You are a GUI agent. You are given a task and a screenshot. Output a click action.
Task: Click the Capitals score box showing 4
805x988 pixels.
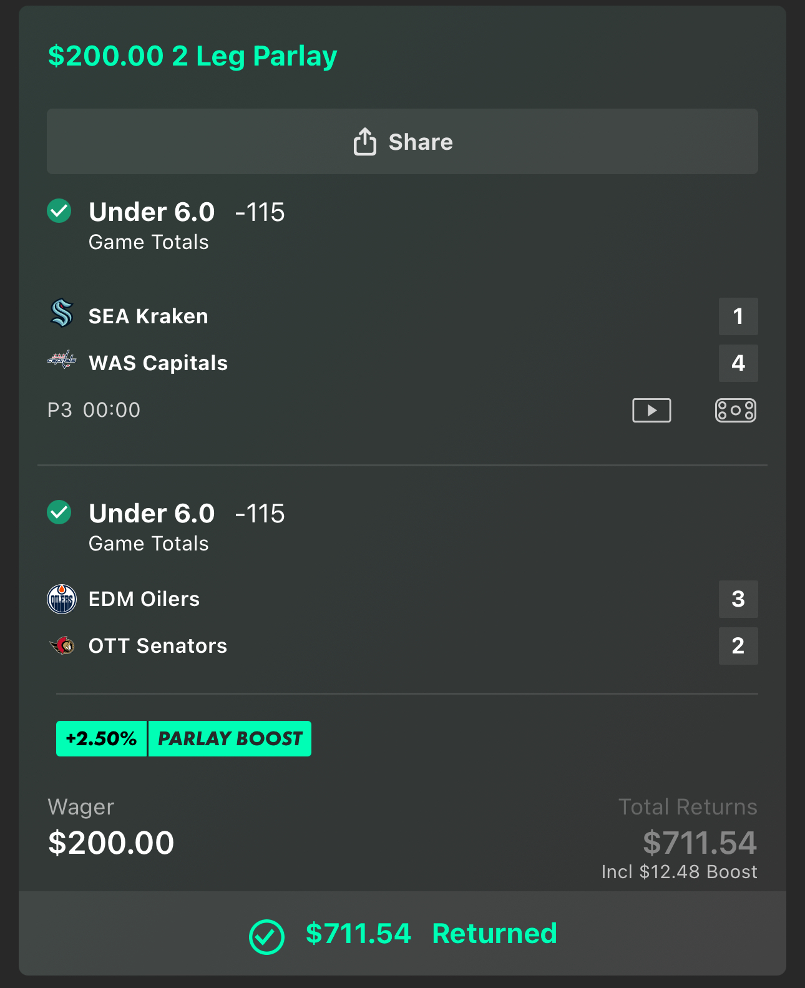click(738, 363)
